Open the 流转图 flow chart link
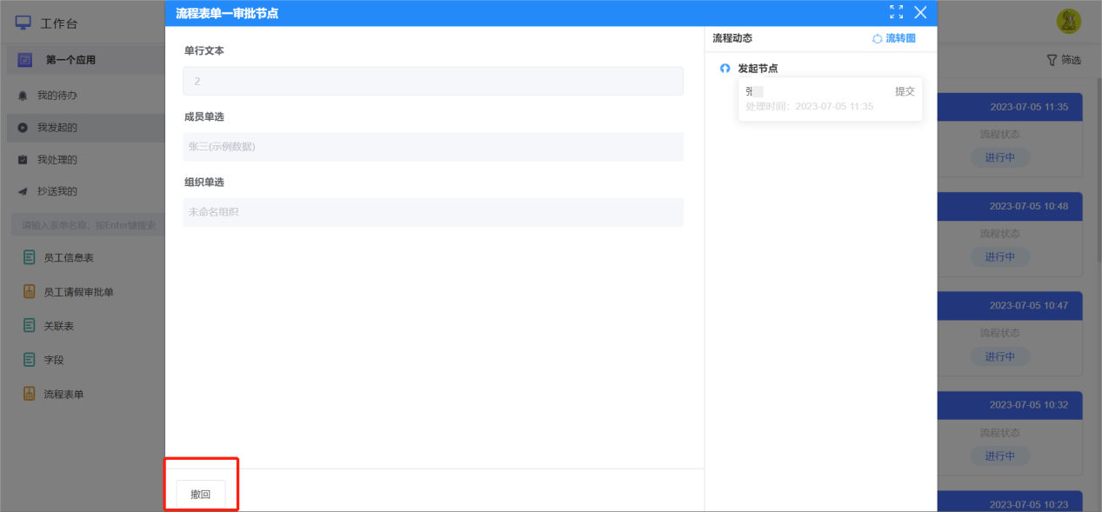 click(x=894, y=38)
